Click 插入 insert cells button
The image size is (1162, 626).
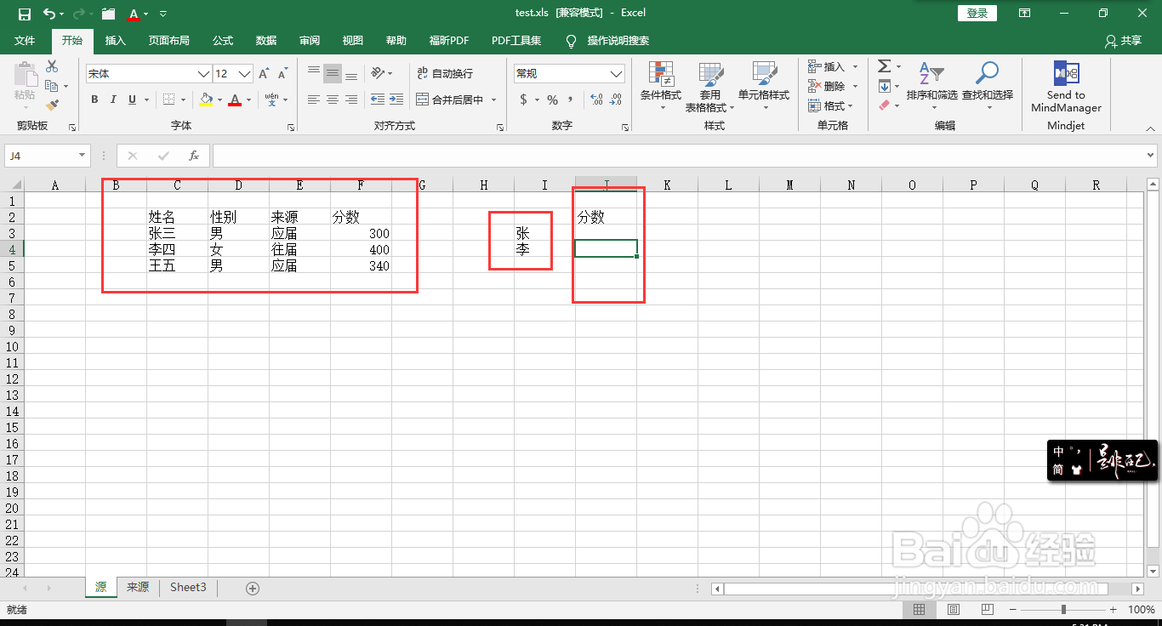(826, 66)
